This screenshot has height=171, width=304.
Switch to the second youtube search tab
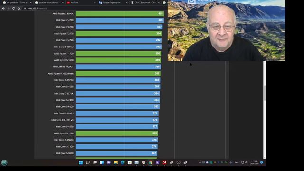(x=48, y=3)
